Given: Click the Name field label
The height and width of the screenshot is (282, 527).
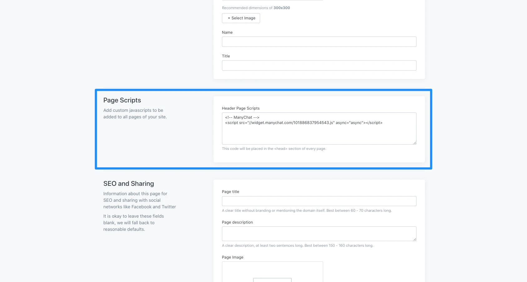Looking at the screenshot, I should [227, 32].
